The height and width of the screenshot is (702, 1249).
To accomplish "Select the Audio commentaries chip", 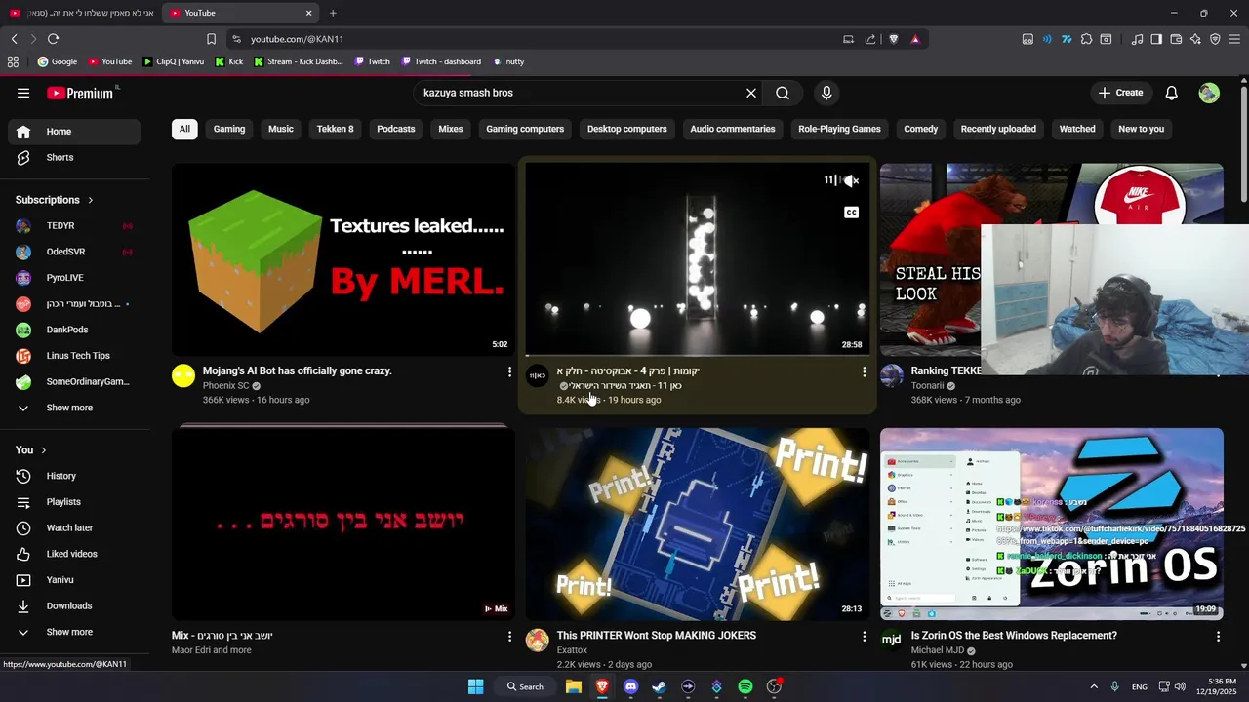I will click(733, 129).
